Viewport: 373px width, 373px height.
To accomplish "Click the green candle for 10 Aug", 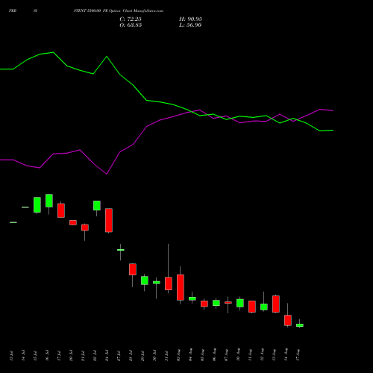I will (240, 303).
